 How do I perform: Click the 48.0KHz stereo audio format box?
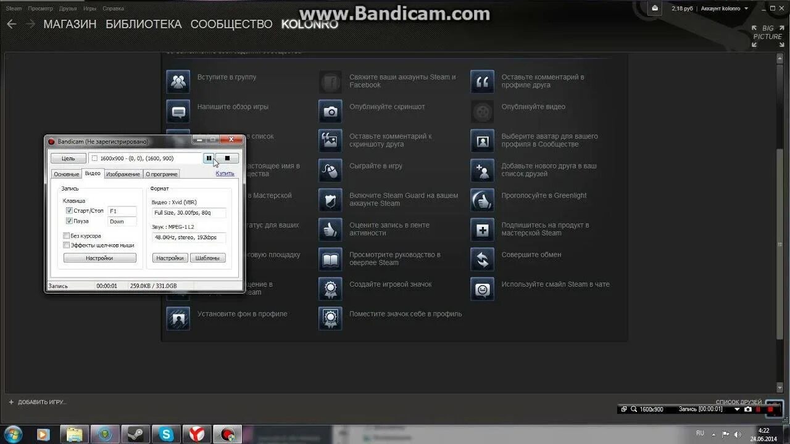coord(189,237)
